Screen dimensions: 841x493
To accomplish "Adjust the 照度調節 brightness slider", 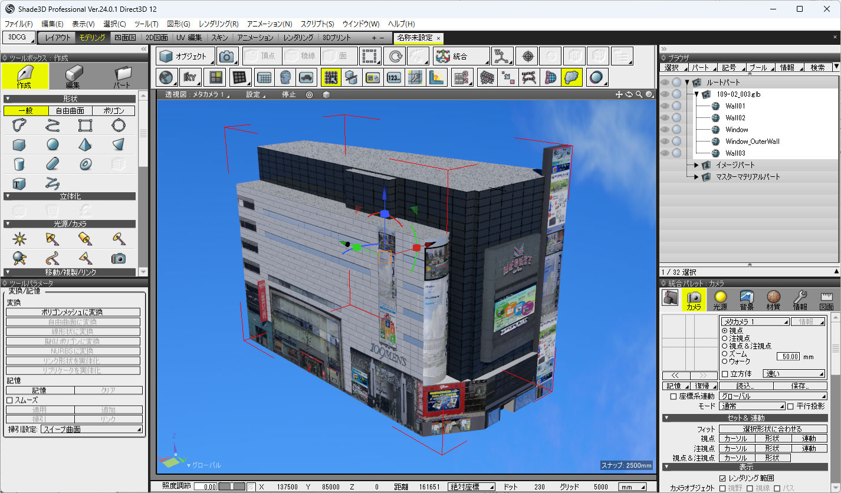I will pos(232,487).
